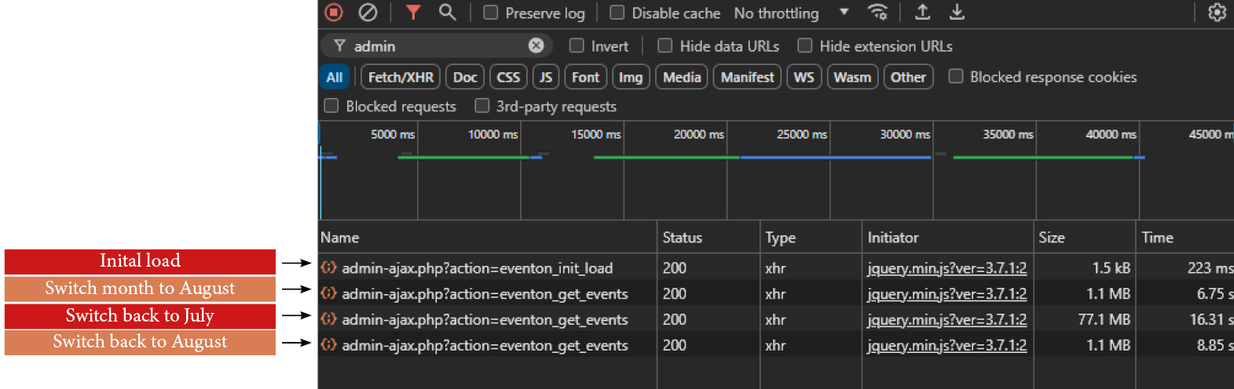Open jquery initiator link in 6.75 s row
Viewport: 1234px width, 389px height.
(x=947, y=294)
